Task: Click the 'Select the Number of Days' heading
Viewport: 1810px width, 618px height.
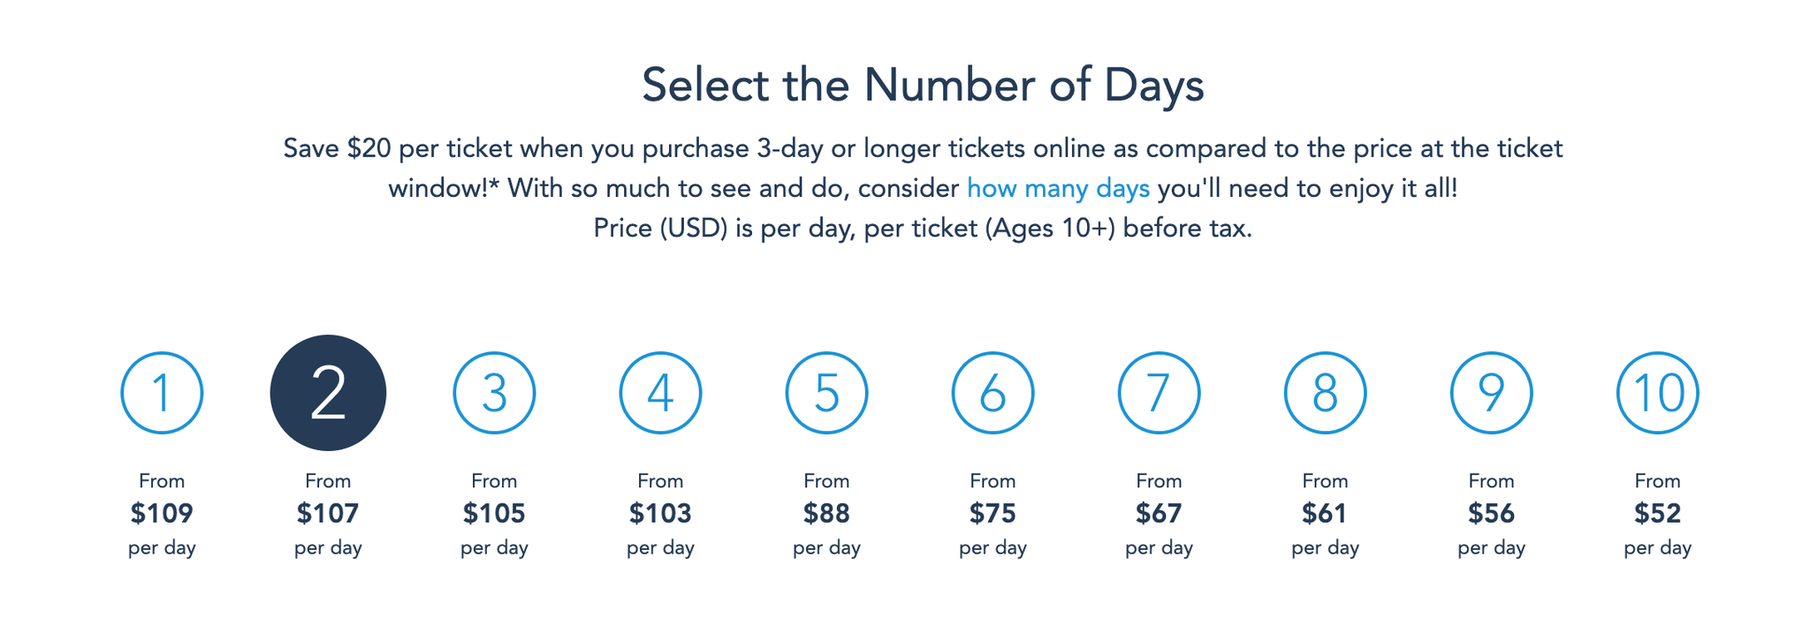Action: tap(924, 85)
